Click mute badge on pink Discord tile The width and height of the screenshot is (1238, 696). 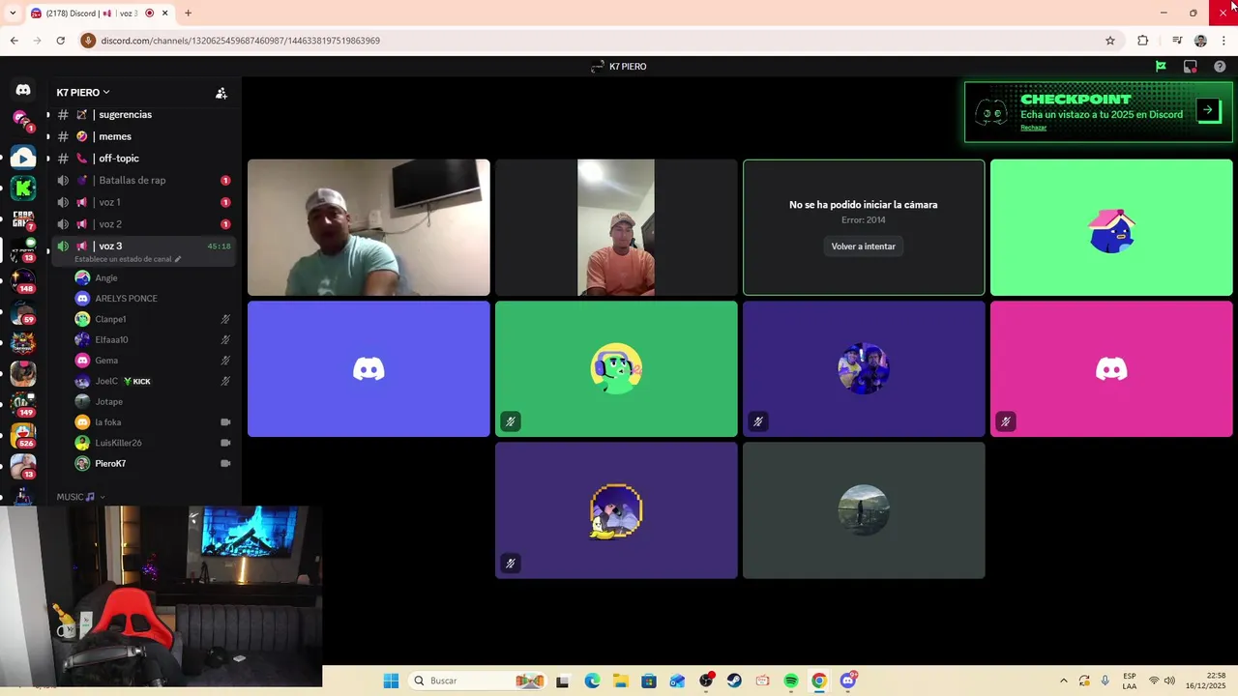pyautogui.click(x=1006, y=421)
